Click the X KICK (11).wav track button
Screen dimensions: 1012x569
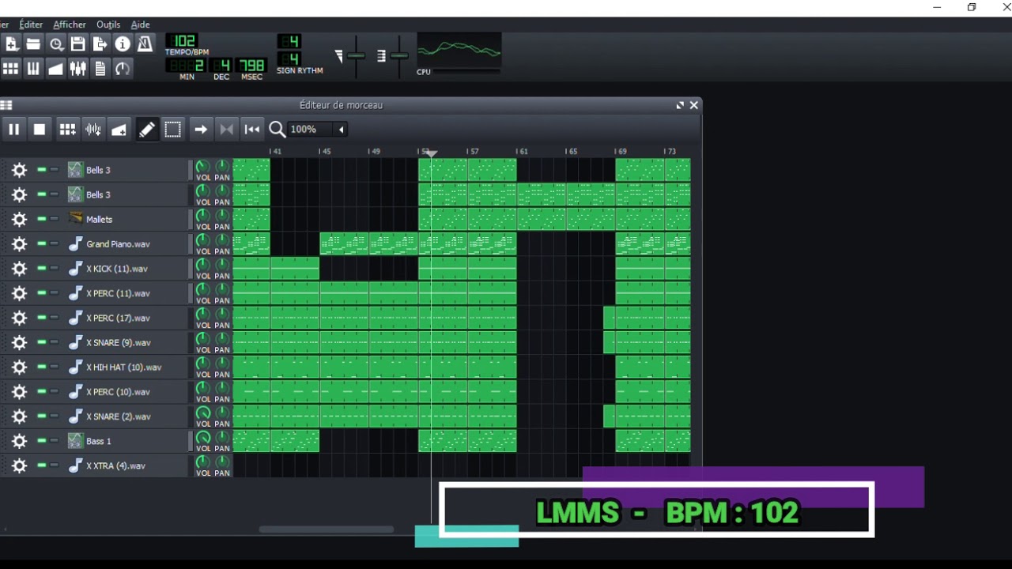click(127, 269)
